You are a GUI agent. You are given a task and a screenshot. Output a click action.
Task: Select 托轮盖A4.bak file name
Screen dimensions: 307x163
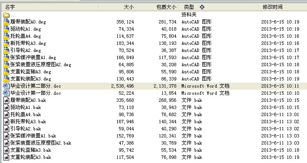pos(26,114)
